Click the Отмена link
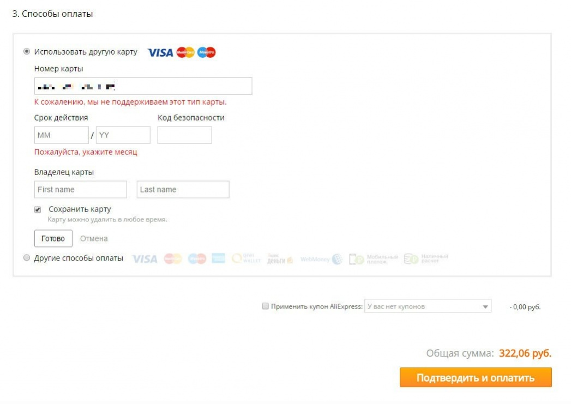This screenshot has width=571, height=404. 94,239
